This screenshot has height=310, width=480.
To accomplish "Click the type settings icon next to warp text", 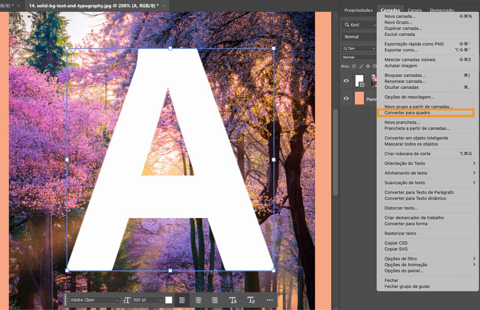I will 250,300.
